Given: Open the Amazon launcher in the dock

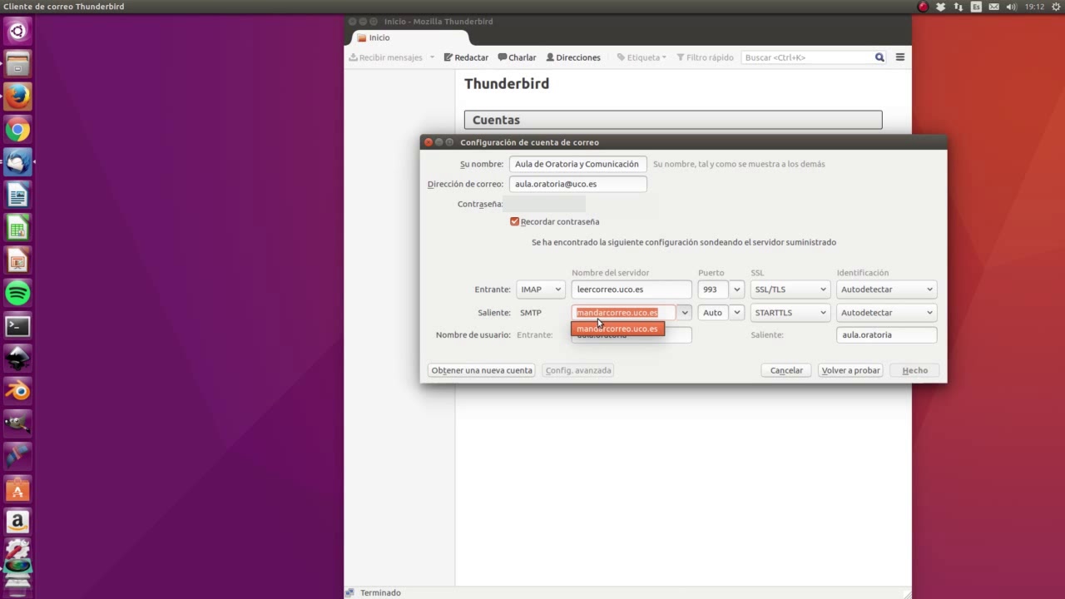Looking at the screenshot, I should [x=17, y=522].
